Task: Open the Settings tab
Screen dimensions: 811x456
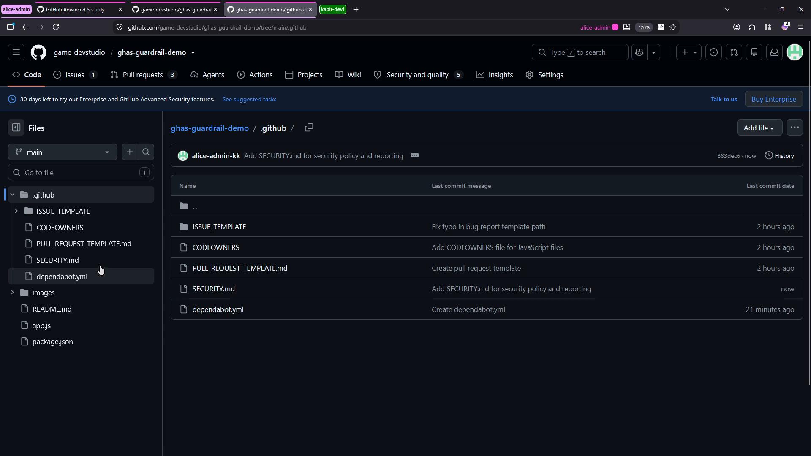Action: [544, 75]
